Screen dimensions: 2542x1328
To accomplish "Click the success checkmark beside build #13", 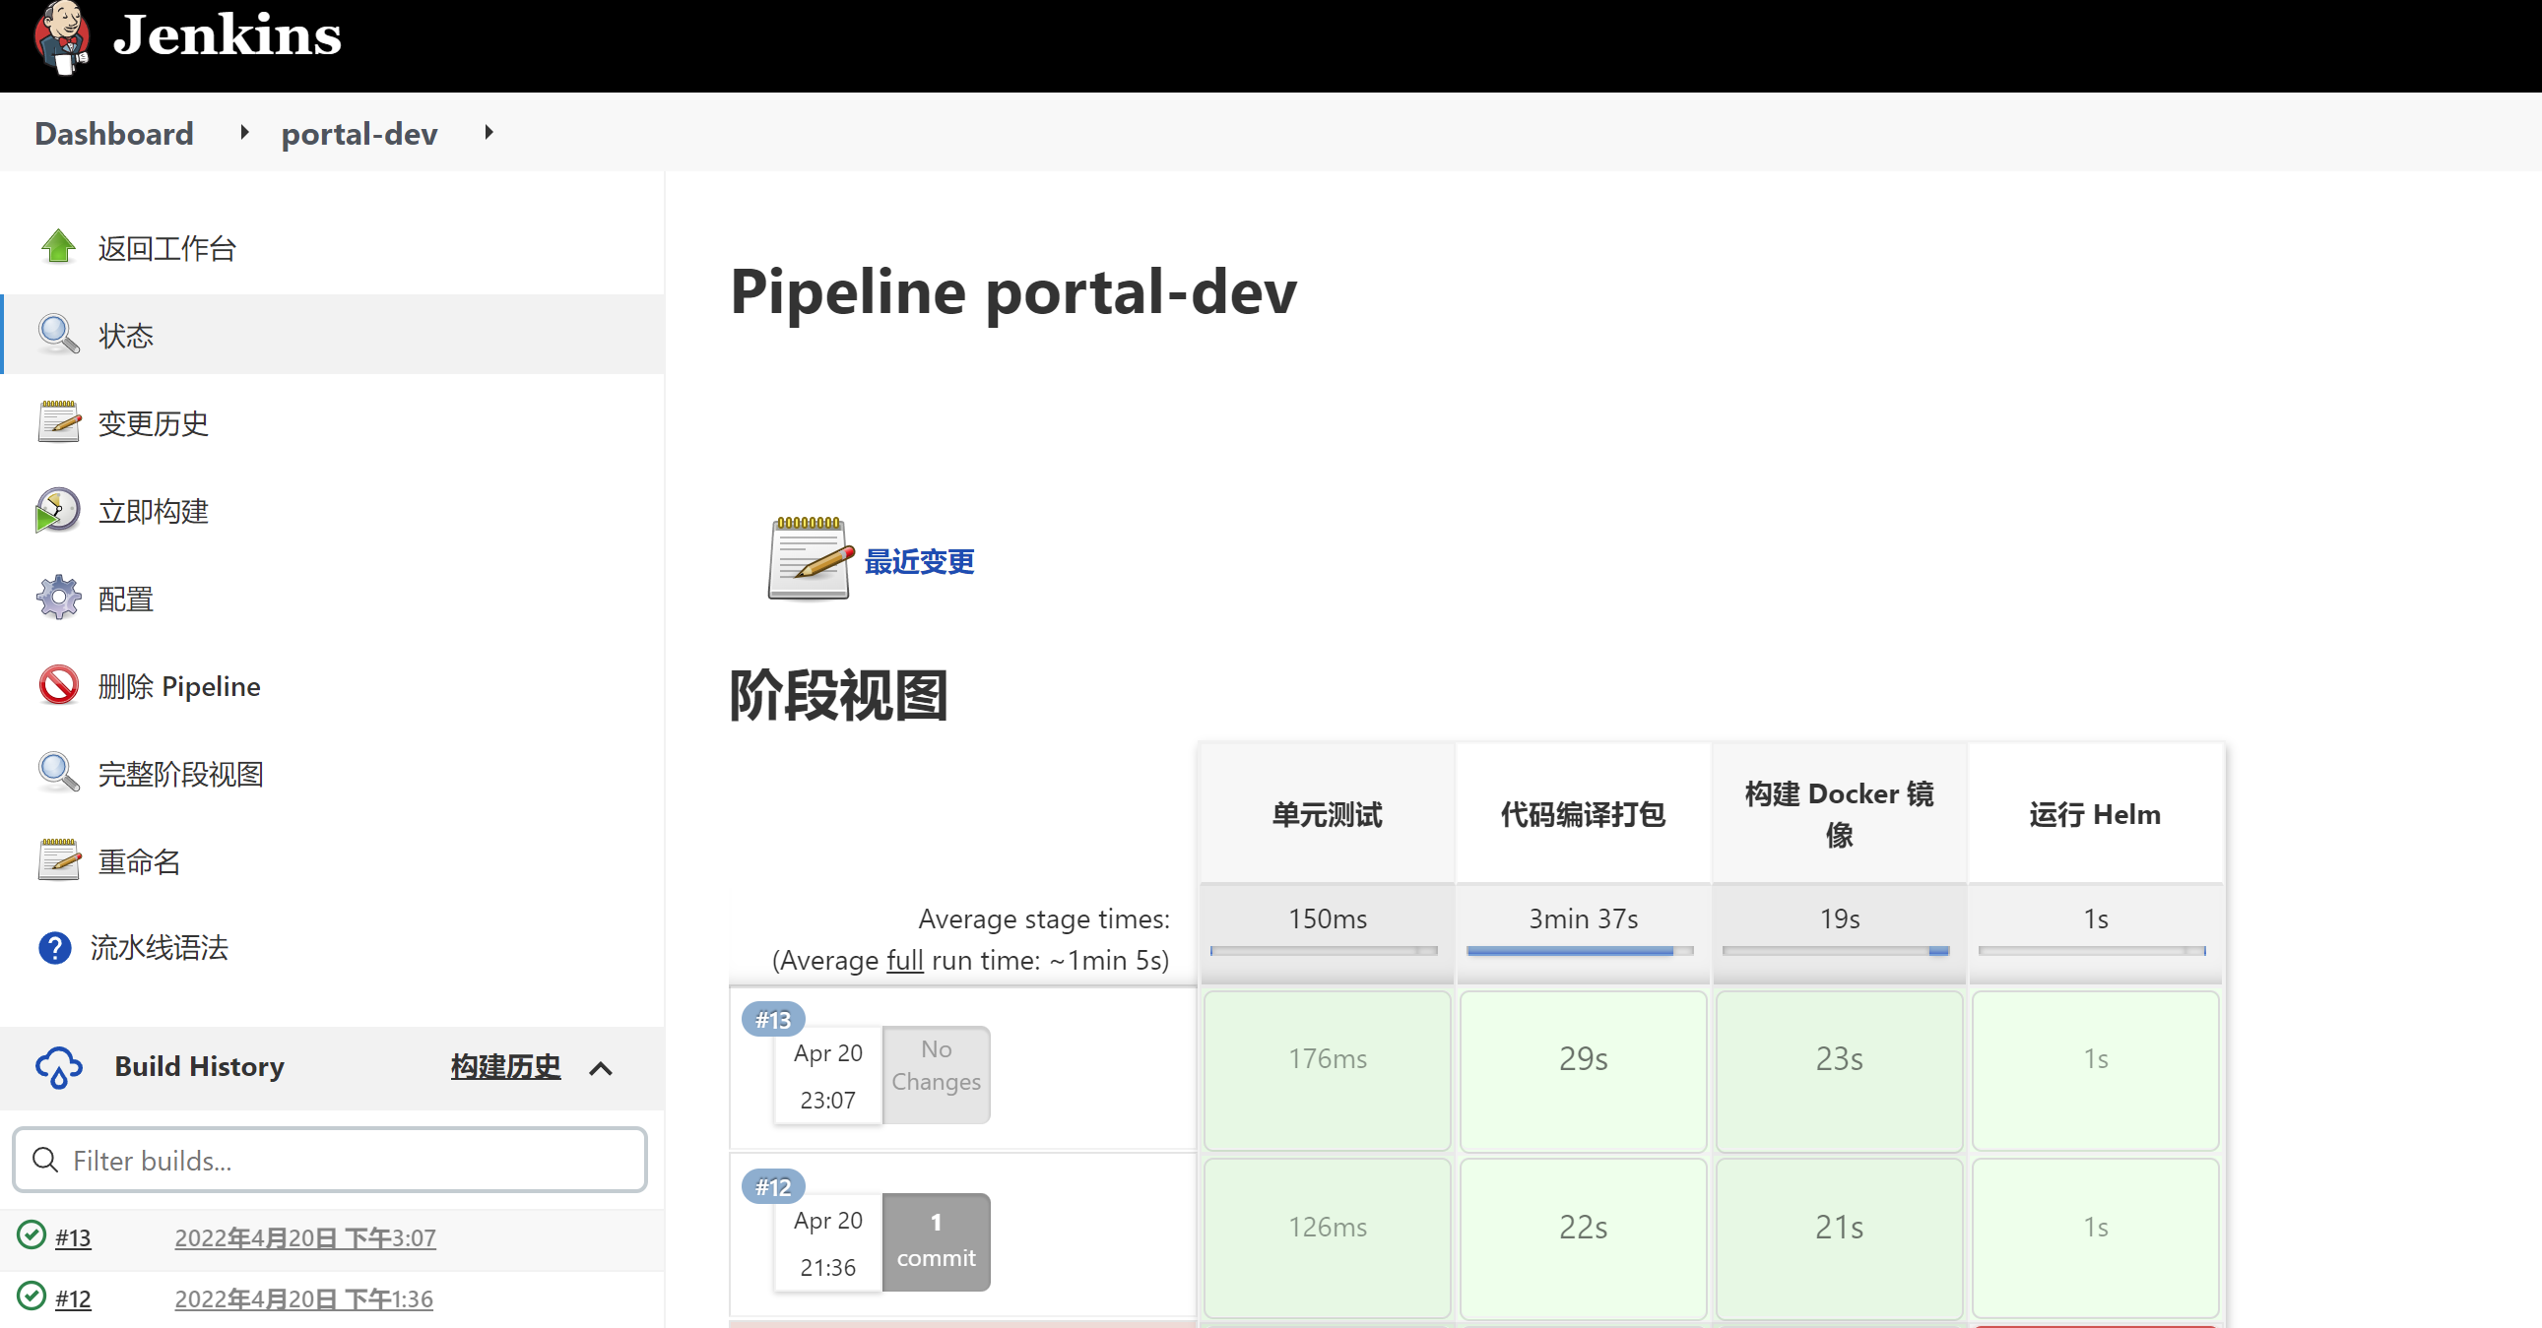I will coord(31,1238).
